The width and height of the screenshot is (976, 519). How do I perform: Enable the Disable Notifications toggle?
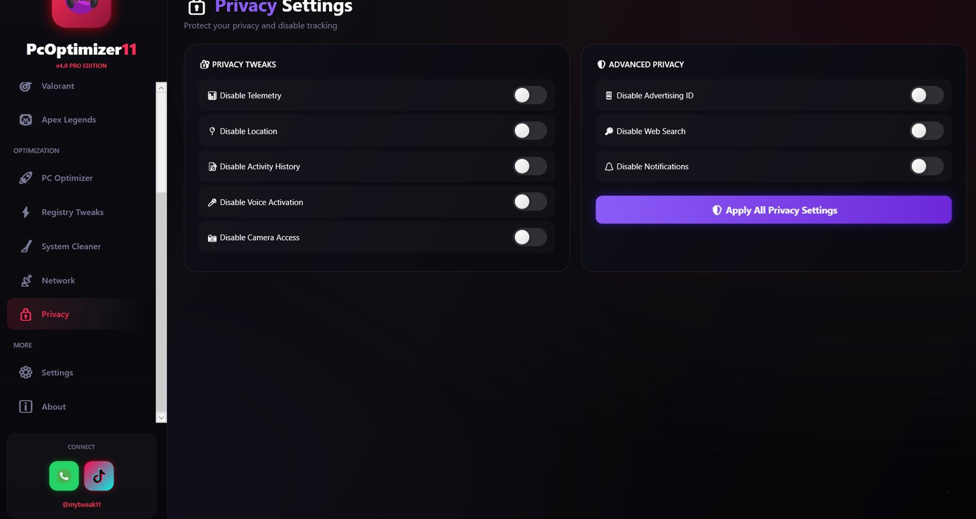(926, 166)
